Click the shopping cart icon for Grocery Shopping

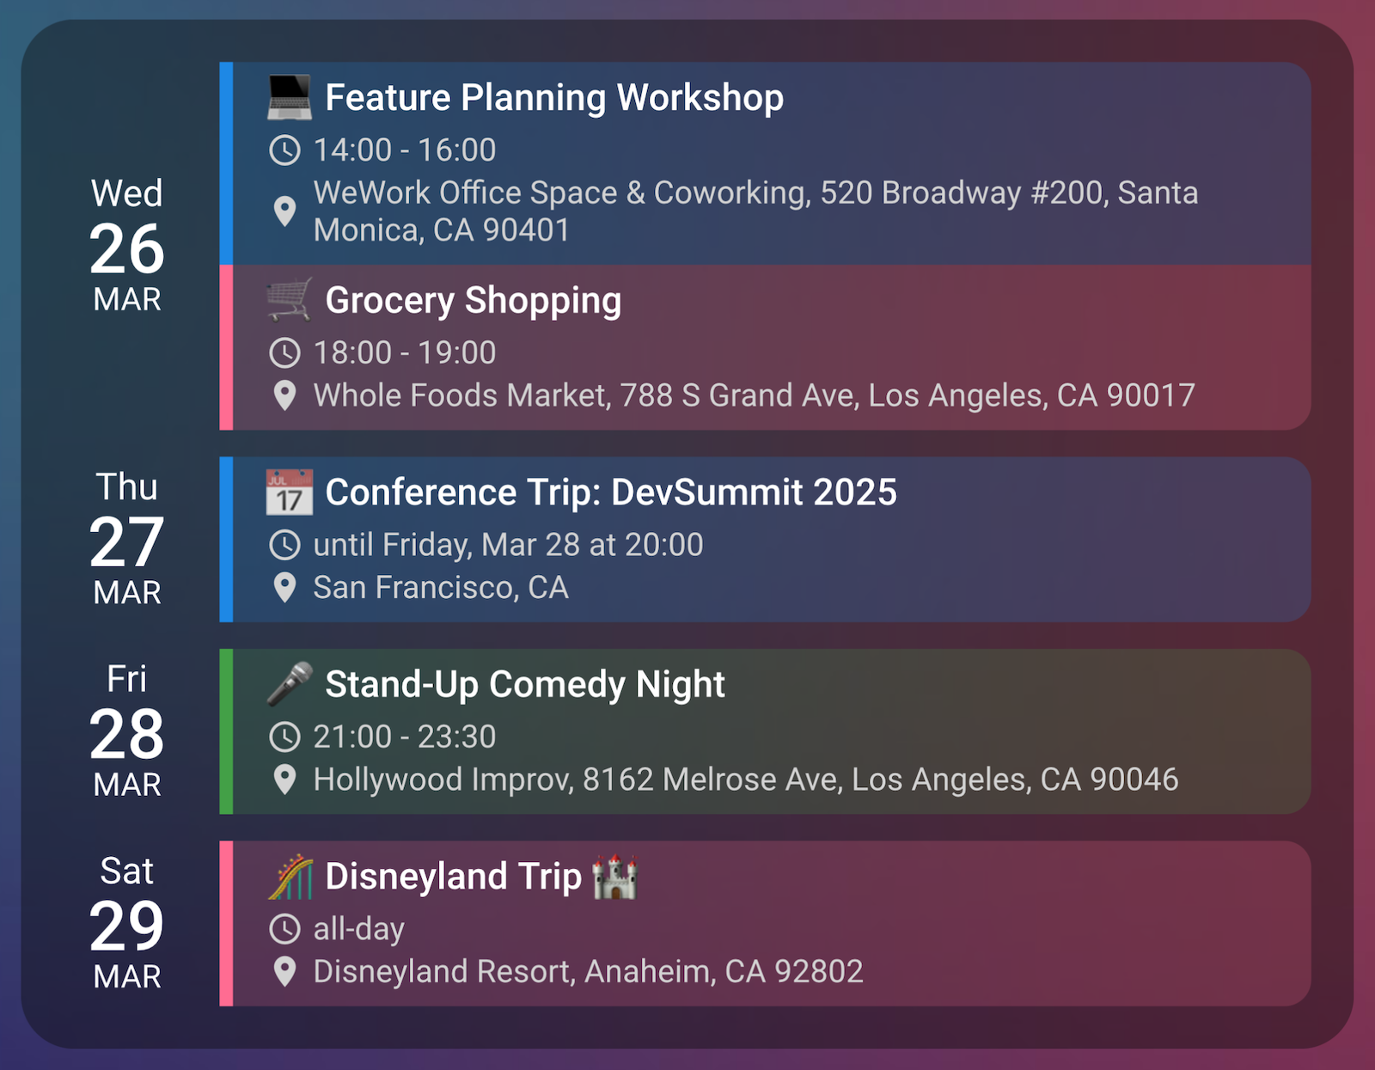point(289,300)
